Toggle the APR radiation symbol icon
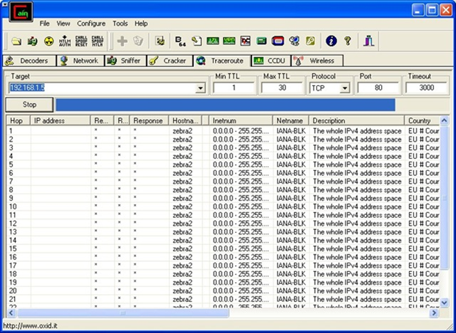This screenshot has width=456, height=333. 48,41
